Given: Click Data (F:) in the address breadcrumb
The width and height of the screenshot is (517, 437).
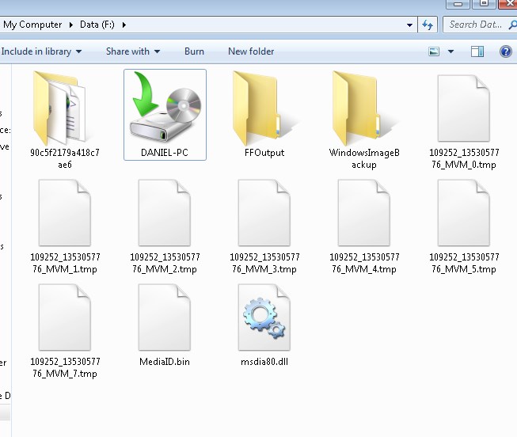Looking at the screenshot, I should pos(97,25).
